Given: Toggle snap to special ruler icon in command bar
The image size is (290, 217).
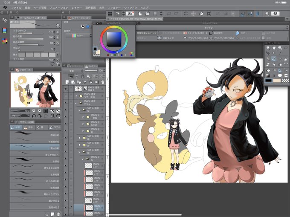Looking at the screenshot, I should (x=250, y=14).
